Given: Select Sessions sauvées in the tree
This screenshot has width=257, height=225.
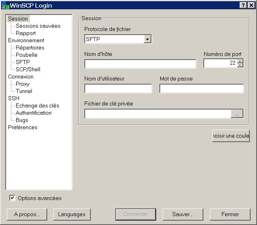Looking at the screenshot, I should pyautogui.click(x=38, y=26).
